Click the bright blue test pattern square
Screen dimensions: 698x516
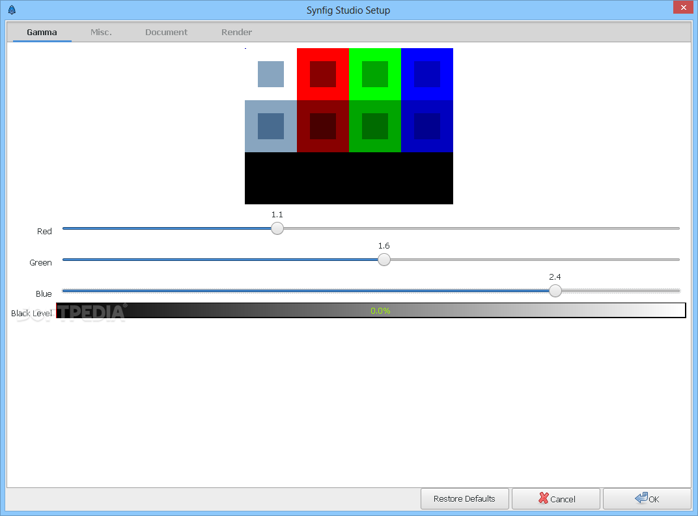tap(427, 74)
